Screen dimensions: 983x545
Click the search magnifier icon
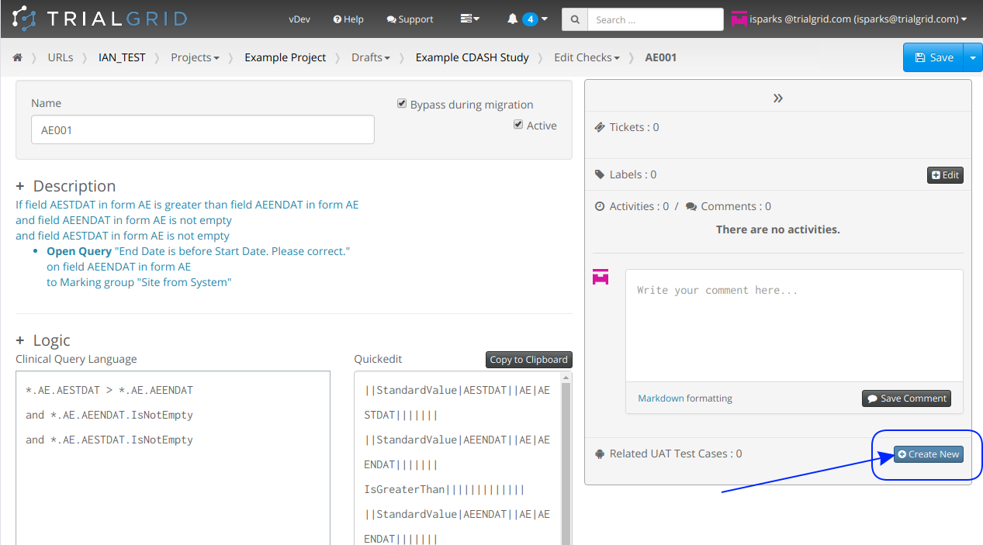[x=574, y=19]
